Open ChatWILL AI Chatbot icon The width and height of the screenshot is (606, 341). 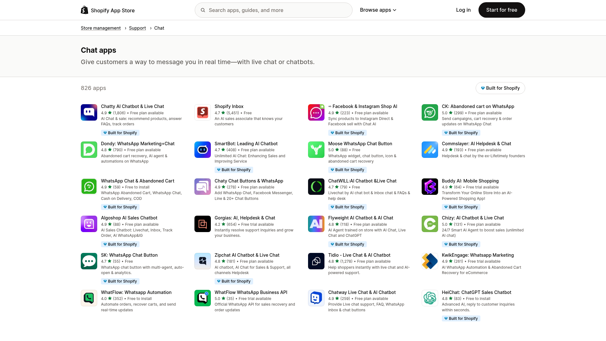[x=316, y=187]
